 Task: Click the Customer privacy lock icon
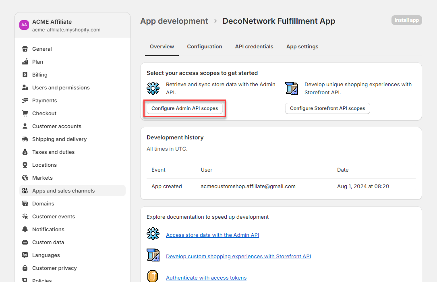pyautogui.click(x=25, y=268)
